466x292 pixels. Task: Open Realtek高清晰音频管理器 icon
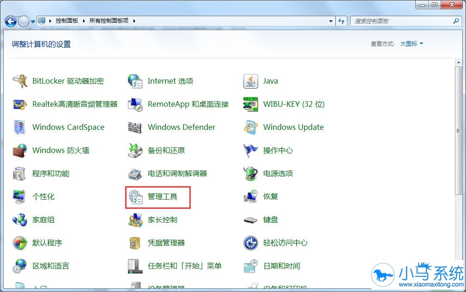point(20,104)
